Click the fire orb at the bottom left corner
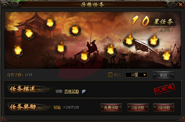185x122 pixels. pos(18,51)
